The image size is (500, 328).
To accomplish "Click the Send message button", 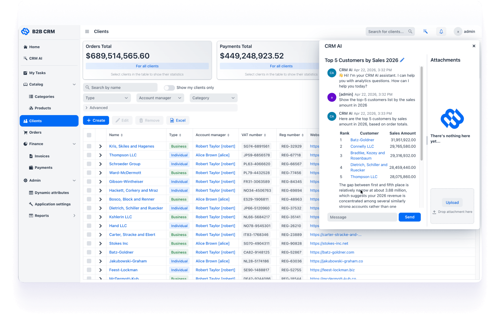I will tap(410, 217).
